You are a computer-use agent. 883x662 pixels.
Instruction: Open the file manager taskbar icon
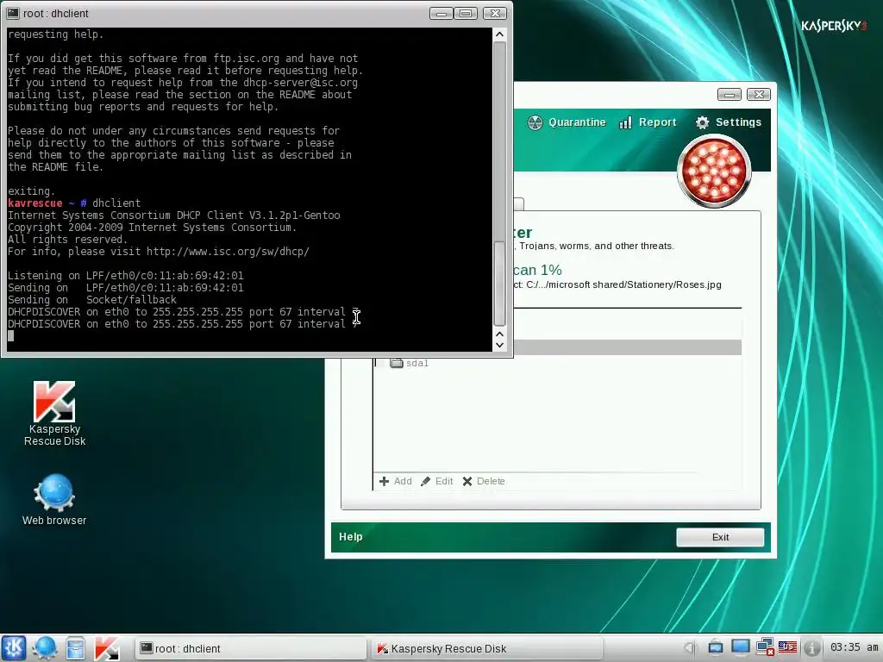(76, 648)
